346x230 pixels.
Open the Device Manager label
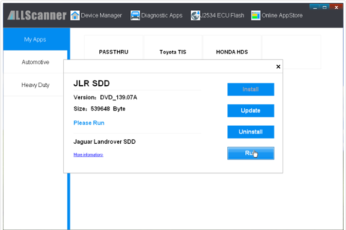coord(101,16)
